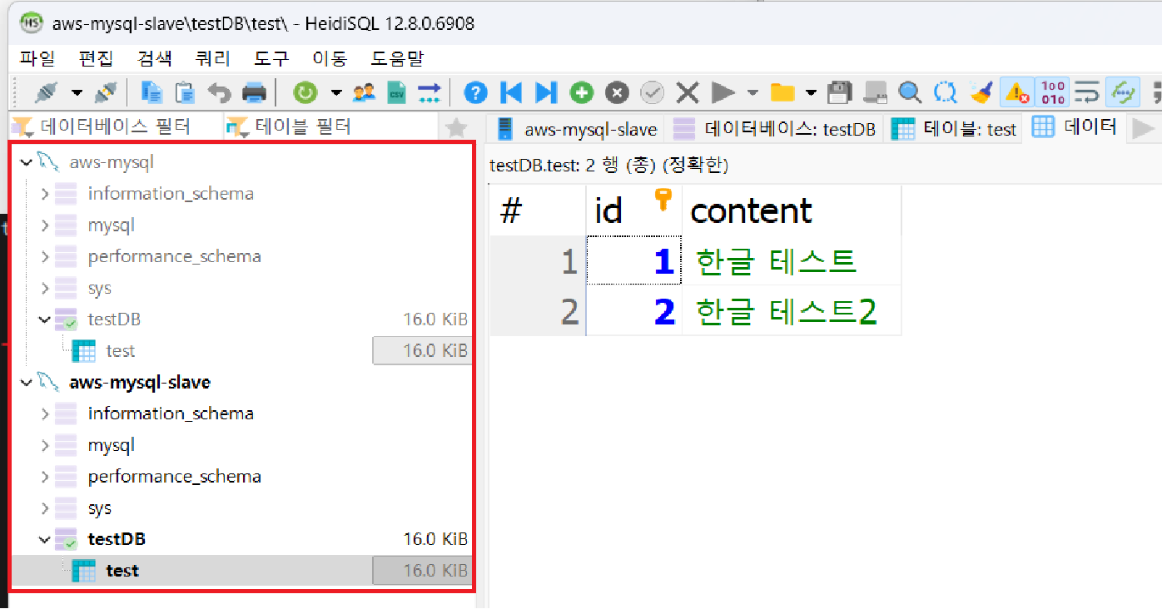
Task: Open the session manager connect icon
Action: tap(47, 92)
